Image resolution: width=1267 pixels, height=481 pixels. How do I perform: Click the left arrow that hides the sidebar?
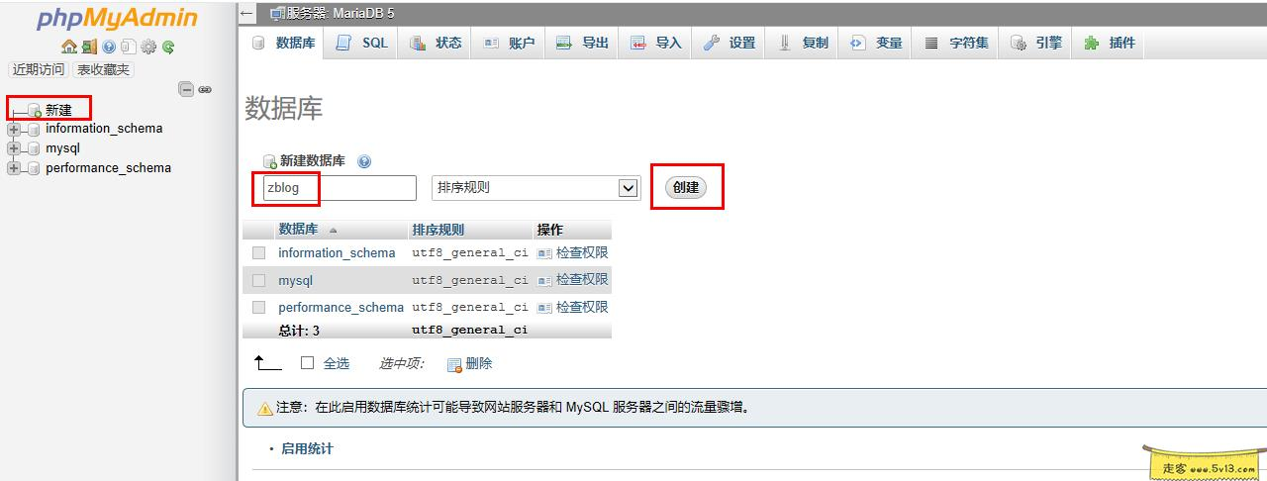pyautogui.click(x=246, y=14)
